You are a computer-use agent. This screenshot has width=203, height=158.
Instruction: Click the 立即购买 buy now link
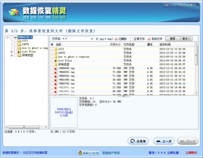click(191, 153)
